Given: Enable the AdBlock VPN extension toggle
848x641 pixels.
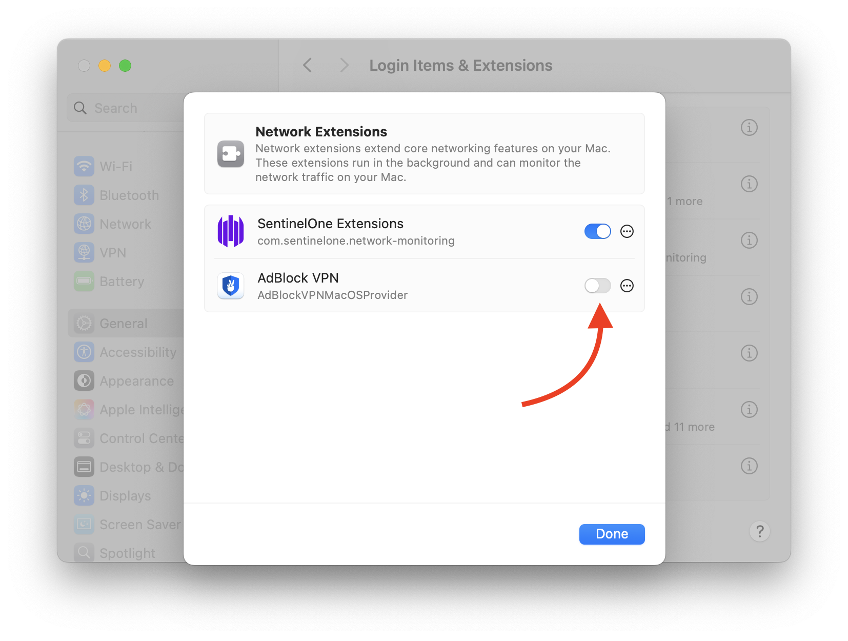Looking at the screenshot, I should click(x=597, y=286).
